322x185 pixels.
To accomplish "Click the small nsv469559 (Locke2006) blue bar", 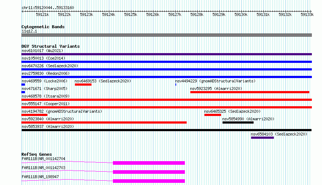I will click(x=23, y=85).
